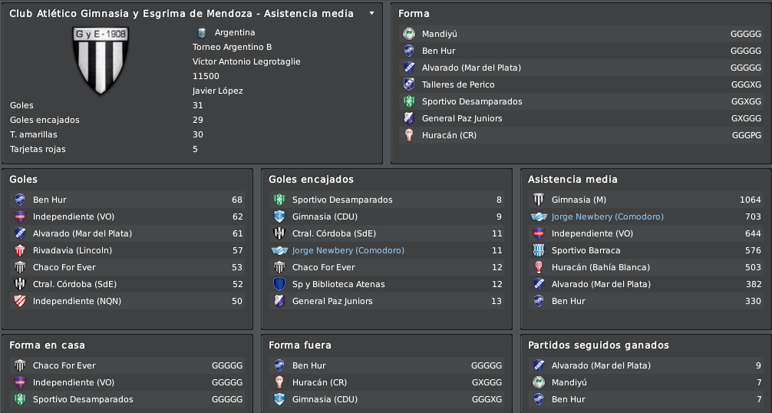This screenshot has height=413, width=772.
Task: Click the Gimnasia y Esgrima club crest
Action: coord(101,60)
